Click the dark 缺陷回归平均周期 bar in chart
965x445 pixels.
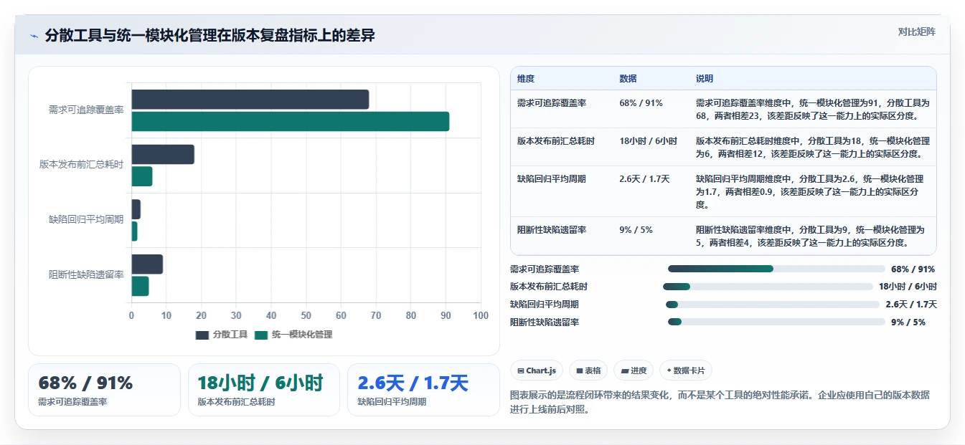click(x=136, y=209)
